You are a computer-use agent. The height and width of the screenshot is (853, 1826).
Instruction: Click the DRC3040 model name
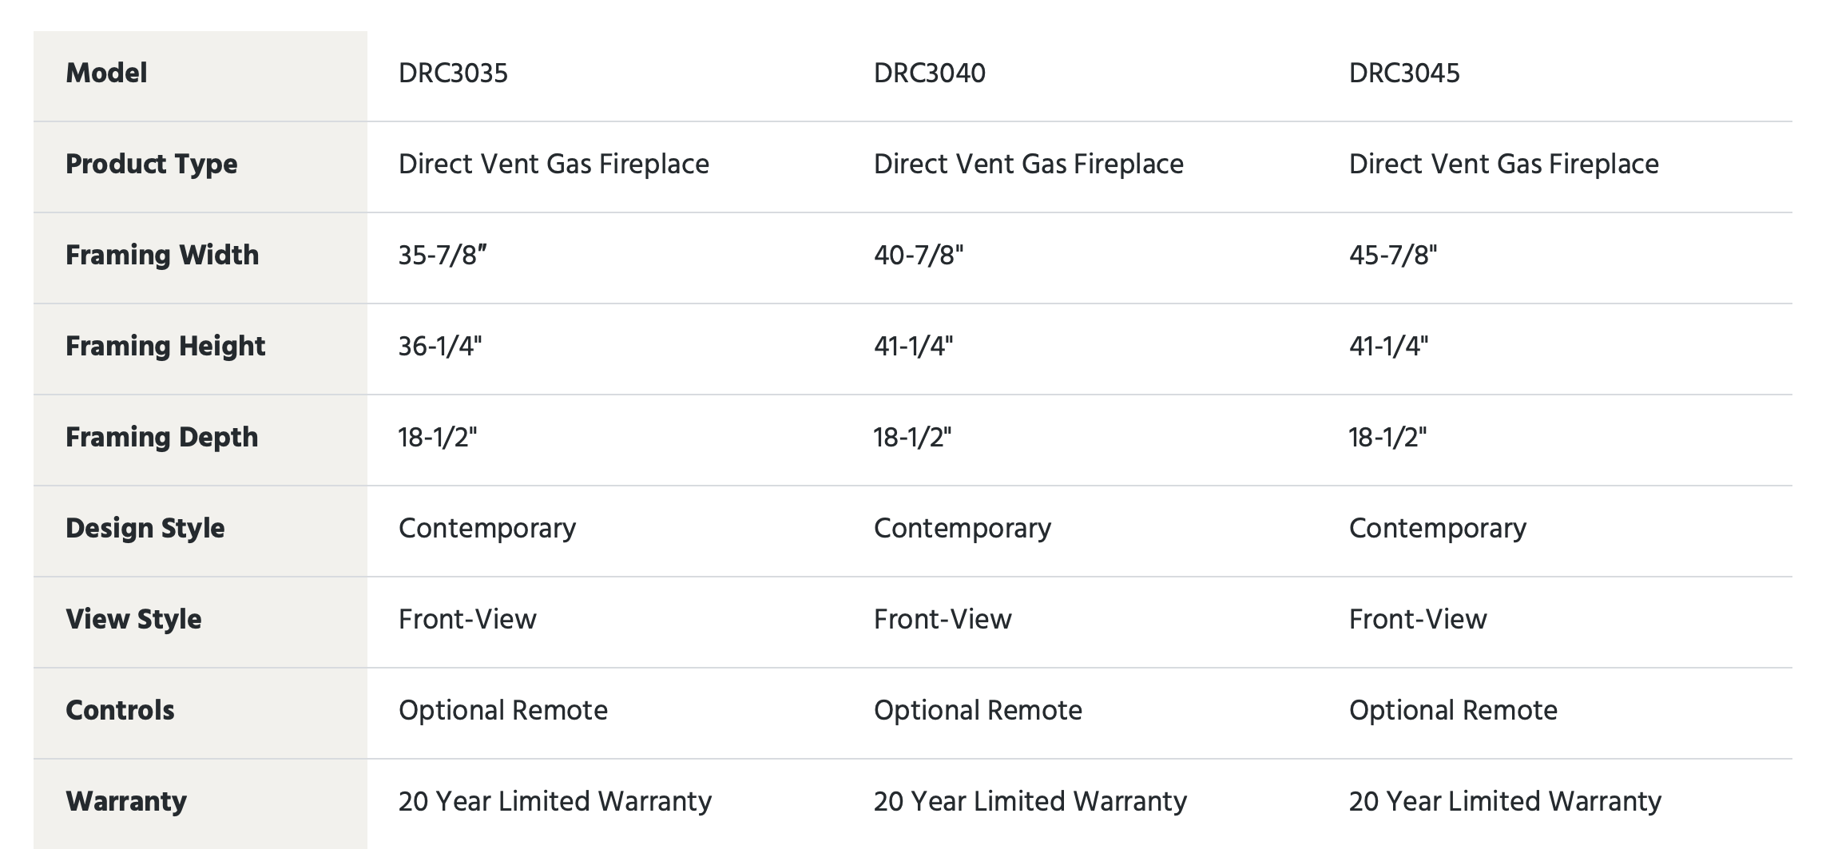pyautogui.click(x=929, y=73)
